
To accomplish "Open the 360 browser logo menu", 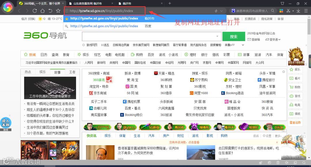I will [x=8, y=7].
